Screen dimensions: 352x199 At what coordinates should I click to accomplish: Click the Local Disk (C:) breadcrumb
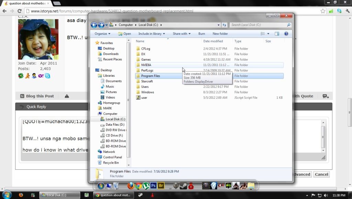tap(148, 25)
